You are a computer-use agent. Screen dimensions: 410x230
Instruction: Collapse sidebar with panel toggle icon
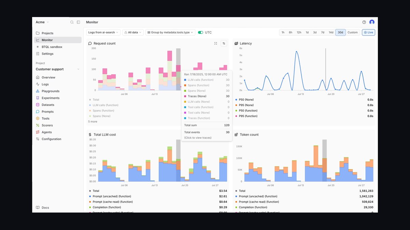tap(78, 22)
